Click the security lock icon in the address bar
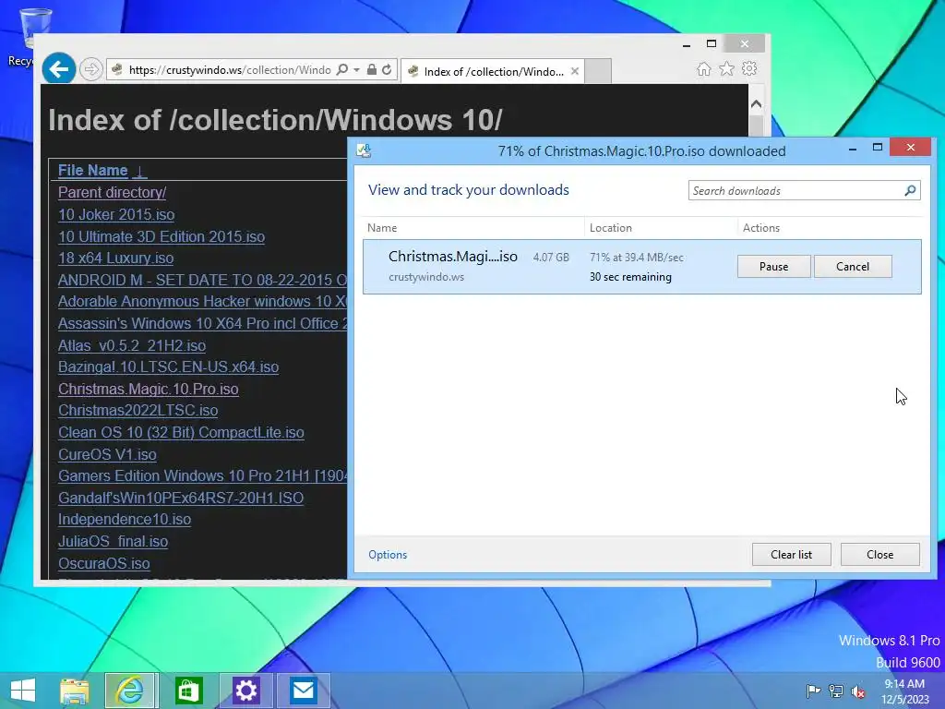The width and height of the screenshot is (945, 709). click(372, 69)
